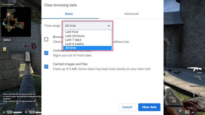The image size is (205, 115).
Task: Click the 'Time range' label
Action: (x=52, y=26)
